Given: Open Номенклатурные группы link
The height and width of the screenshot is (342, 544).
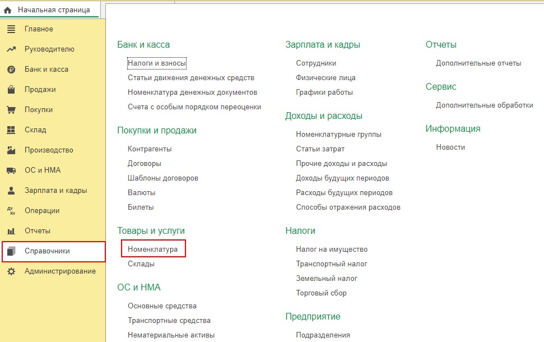Looking at the screenshot, I should point(338,135).
